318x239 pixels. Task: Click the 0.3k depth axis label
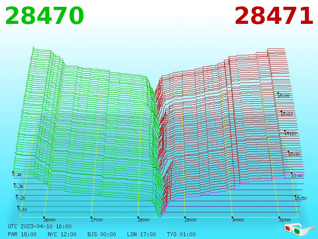coord(19,186)
